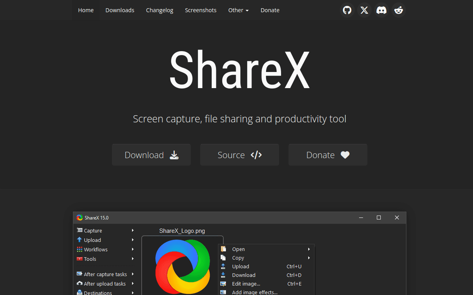This screenshot has width=473, height=295.
Task: Click the X (Twitter) social icon
Action: coord(364,10)
